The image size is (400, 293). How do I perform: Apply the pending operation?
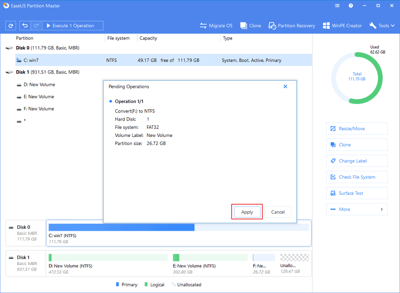[x=247, y=212]
